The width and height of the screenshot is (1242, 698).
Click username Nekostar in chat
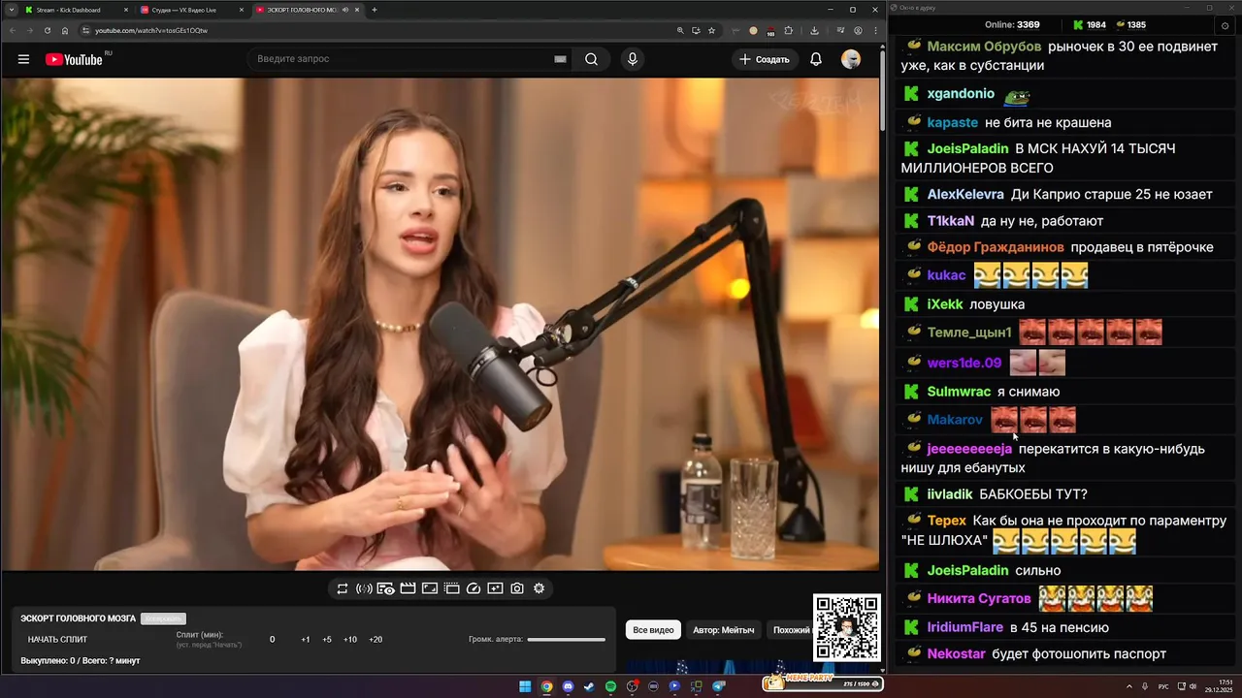click(x=957, y=653)
